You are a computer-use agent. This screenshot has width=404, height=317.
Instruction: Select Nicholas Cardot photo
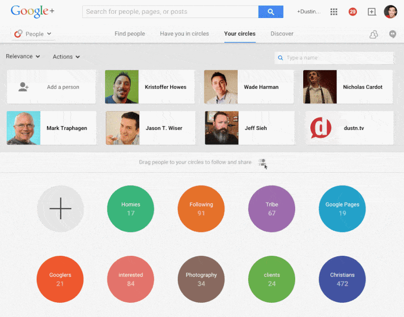pos(320,87)
